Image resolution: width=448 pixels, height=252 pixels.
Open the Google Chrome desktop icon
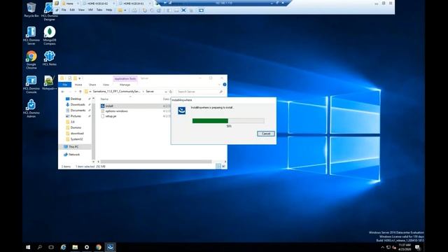tap(31, 59)
